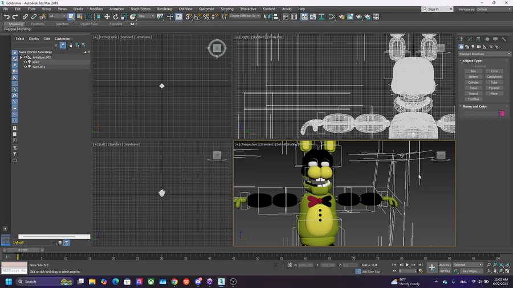This screenshot has width=513, height=288.
Task: Pick the Rectangular Selection Region tool
Action: point(88,17)
